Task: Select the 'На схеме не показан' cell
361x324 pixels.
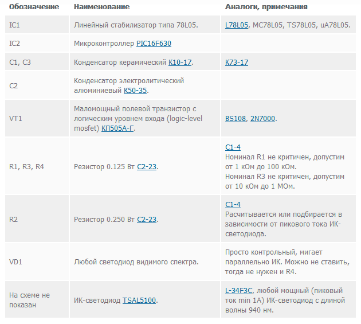Action: click(x=37, y=300)
